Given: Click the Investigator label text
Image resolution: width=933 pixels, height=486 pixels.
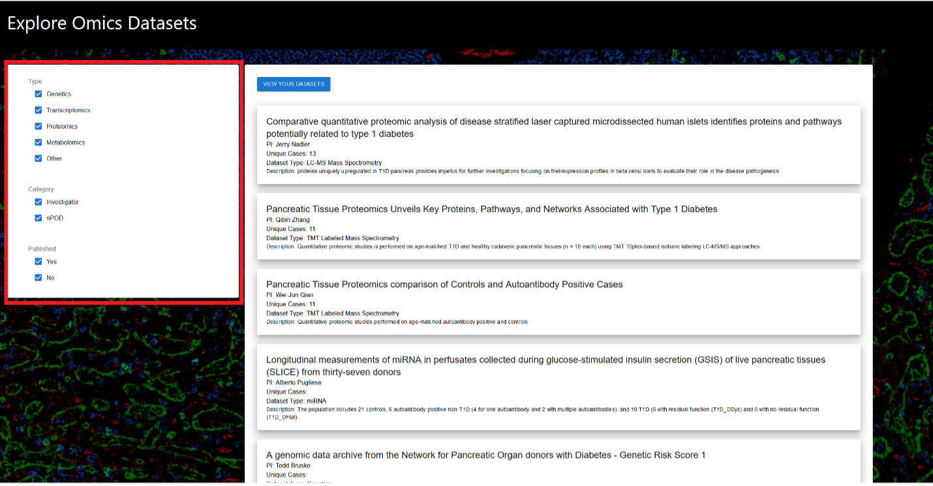Looking at the screenshot, I should (63, 202).
